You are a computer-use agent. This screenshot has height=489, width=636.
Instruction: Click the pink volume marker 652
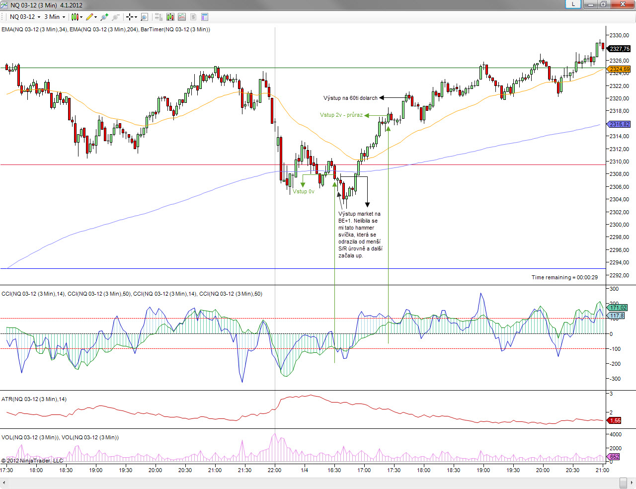(x=614, y=457)
